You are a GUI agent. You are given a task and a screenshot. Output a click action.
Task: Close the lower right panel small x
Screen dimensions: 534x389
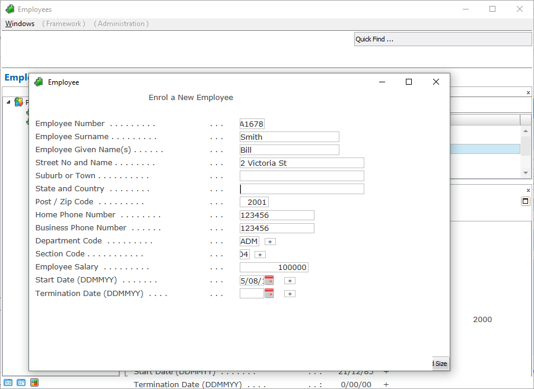(528, 190)
